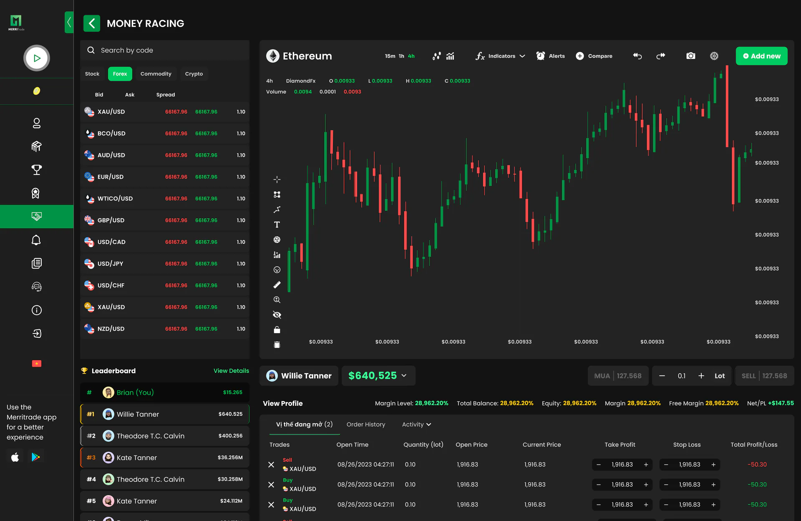Select the Crypto tab
801x521 pixels.
[194, 74]
